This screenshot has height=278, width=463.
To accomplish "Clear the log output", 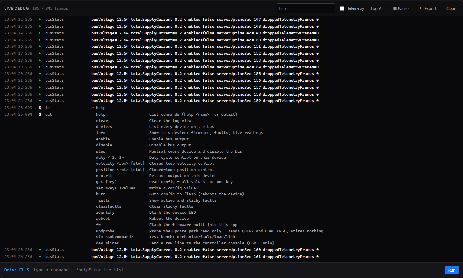I will [450, 9].
